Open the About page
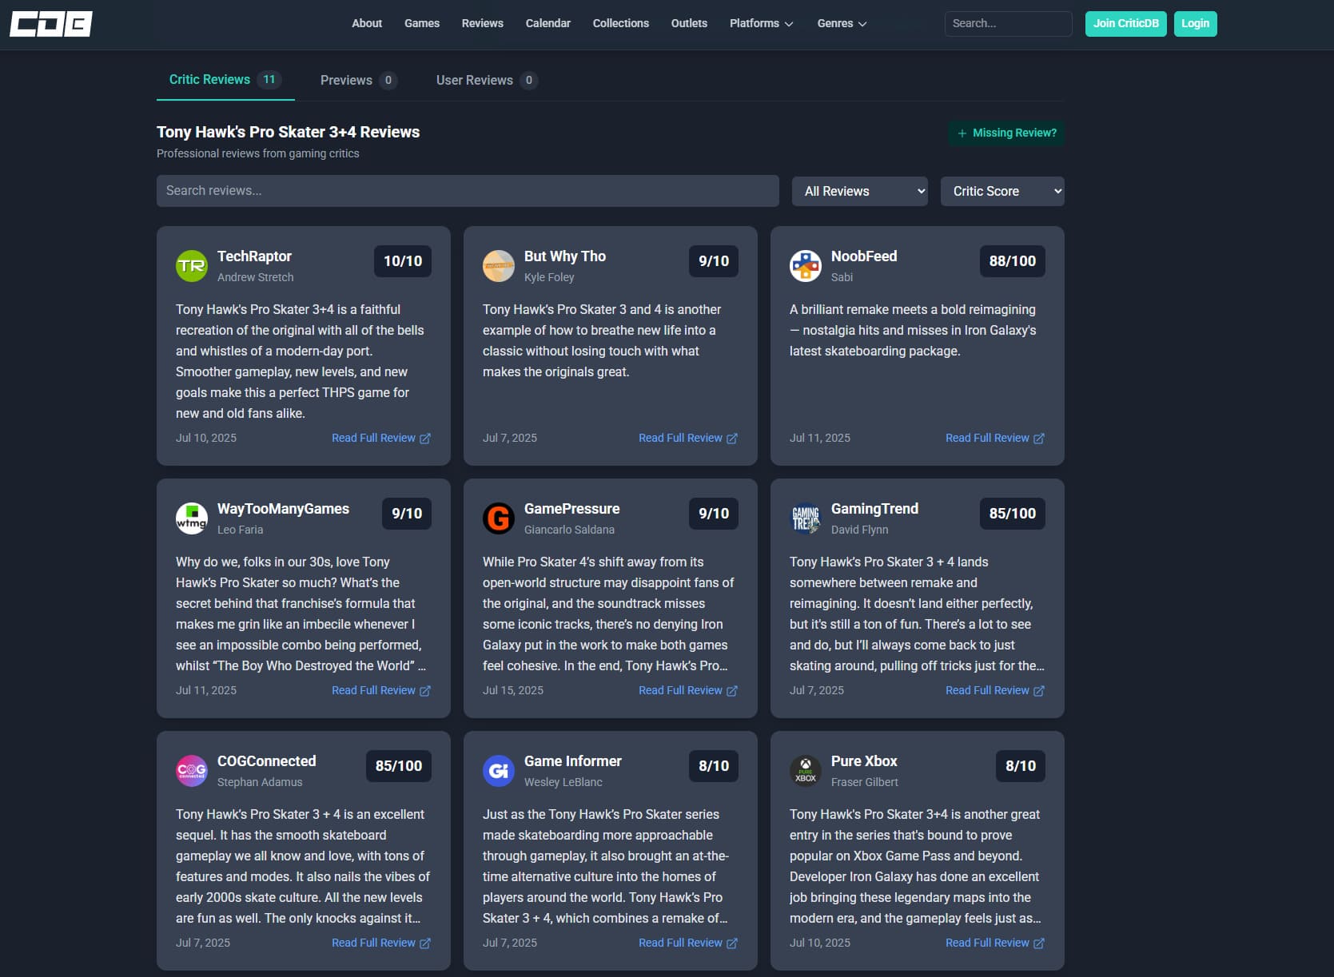Screen dimensions: 1334x977 tap(367, 23)
